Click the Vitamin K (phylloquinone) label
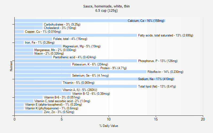The image size is (213, 133). click(51, 108)
